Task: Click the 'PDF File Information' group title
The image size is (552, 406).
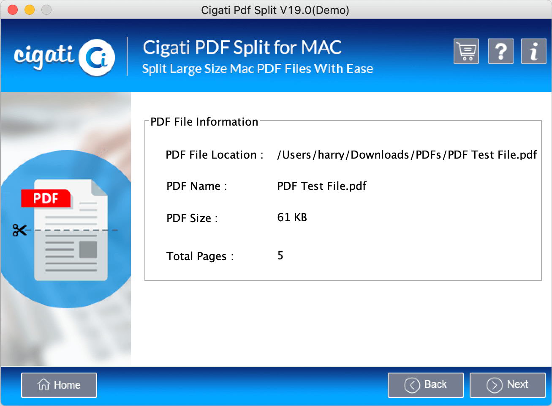Action: click(204, 122)
